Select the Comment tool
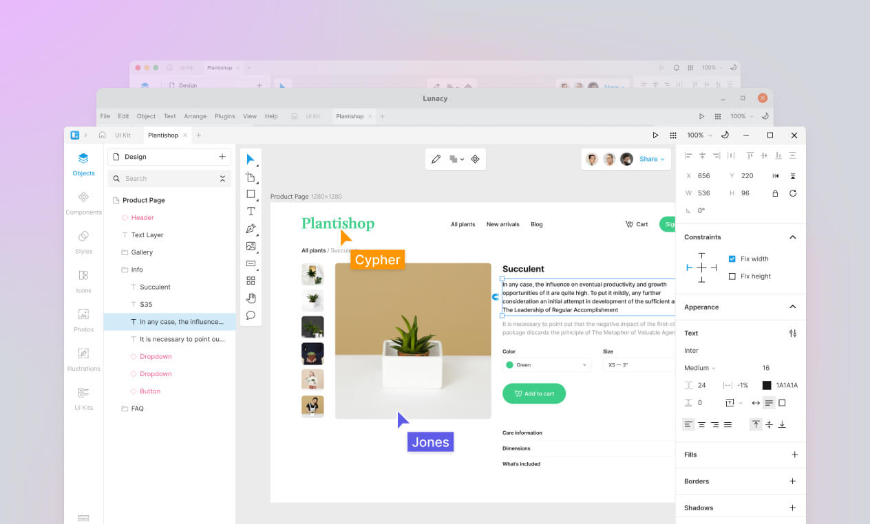The image size is (870, 524). tap(251, 316)
